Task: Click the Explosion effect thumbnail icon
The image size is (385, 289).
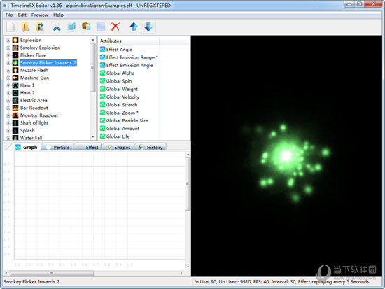Action: coord(15,41)
